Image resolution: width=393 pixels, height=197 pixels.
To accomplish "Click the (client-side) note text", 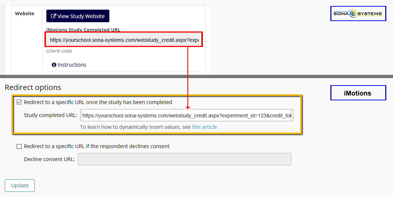I will pyautogui.click(x=59, y=51).
